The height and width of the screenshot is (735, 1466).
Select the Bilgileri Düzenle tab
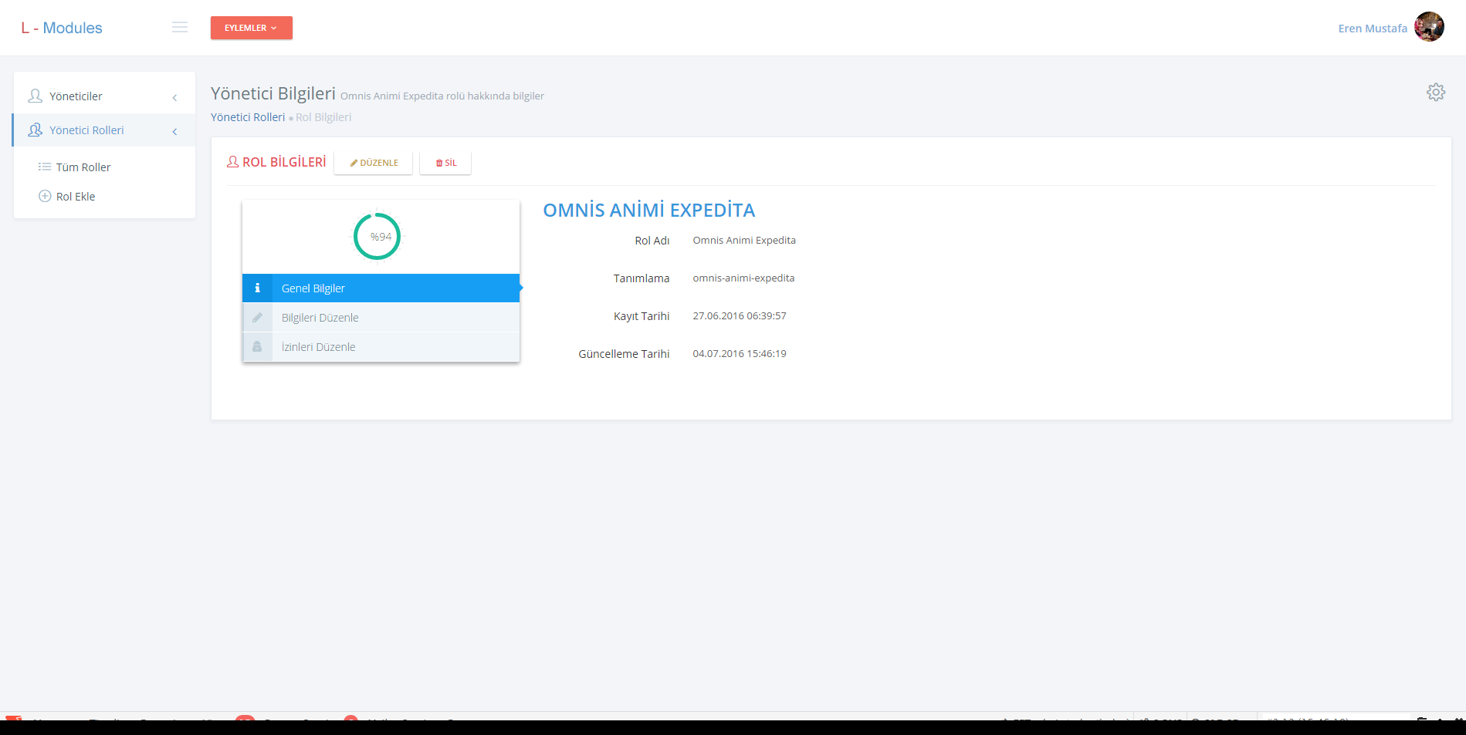pyautogui.click(x=381, y=318)
